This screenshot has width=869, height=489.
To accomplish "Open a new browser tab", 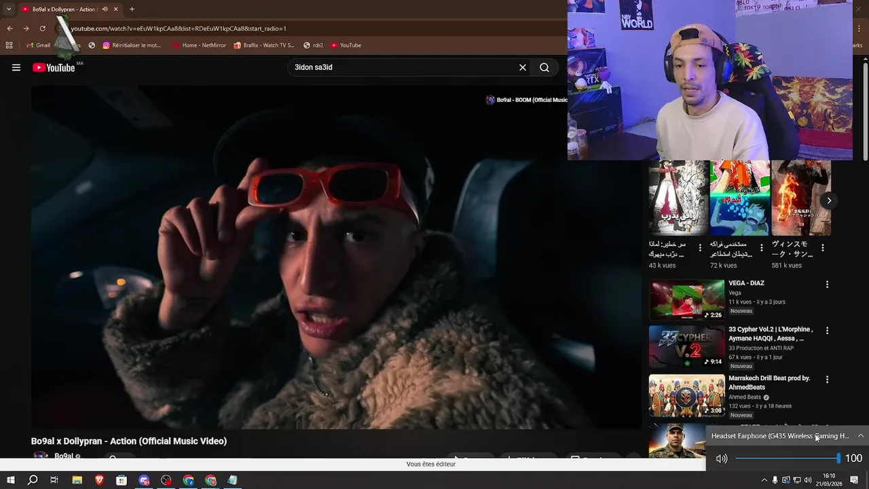I will pyautogui.click(x=132, y=9).
